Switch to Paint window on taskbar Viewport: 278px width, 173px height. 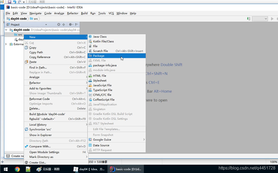click(48, 169)
